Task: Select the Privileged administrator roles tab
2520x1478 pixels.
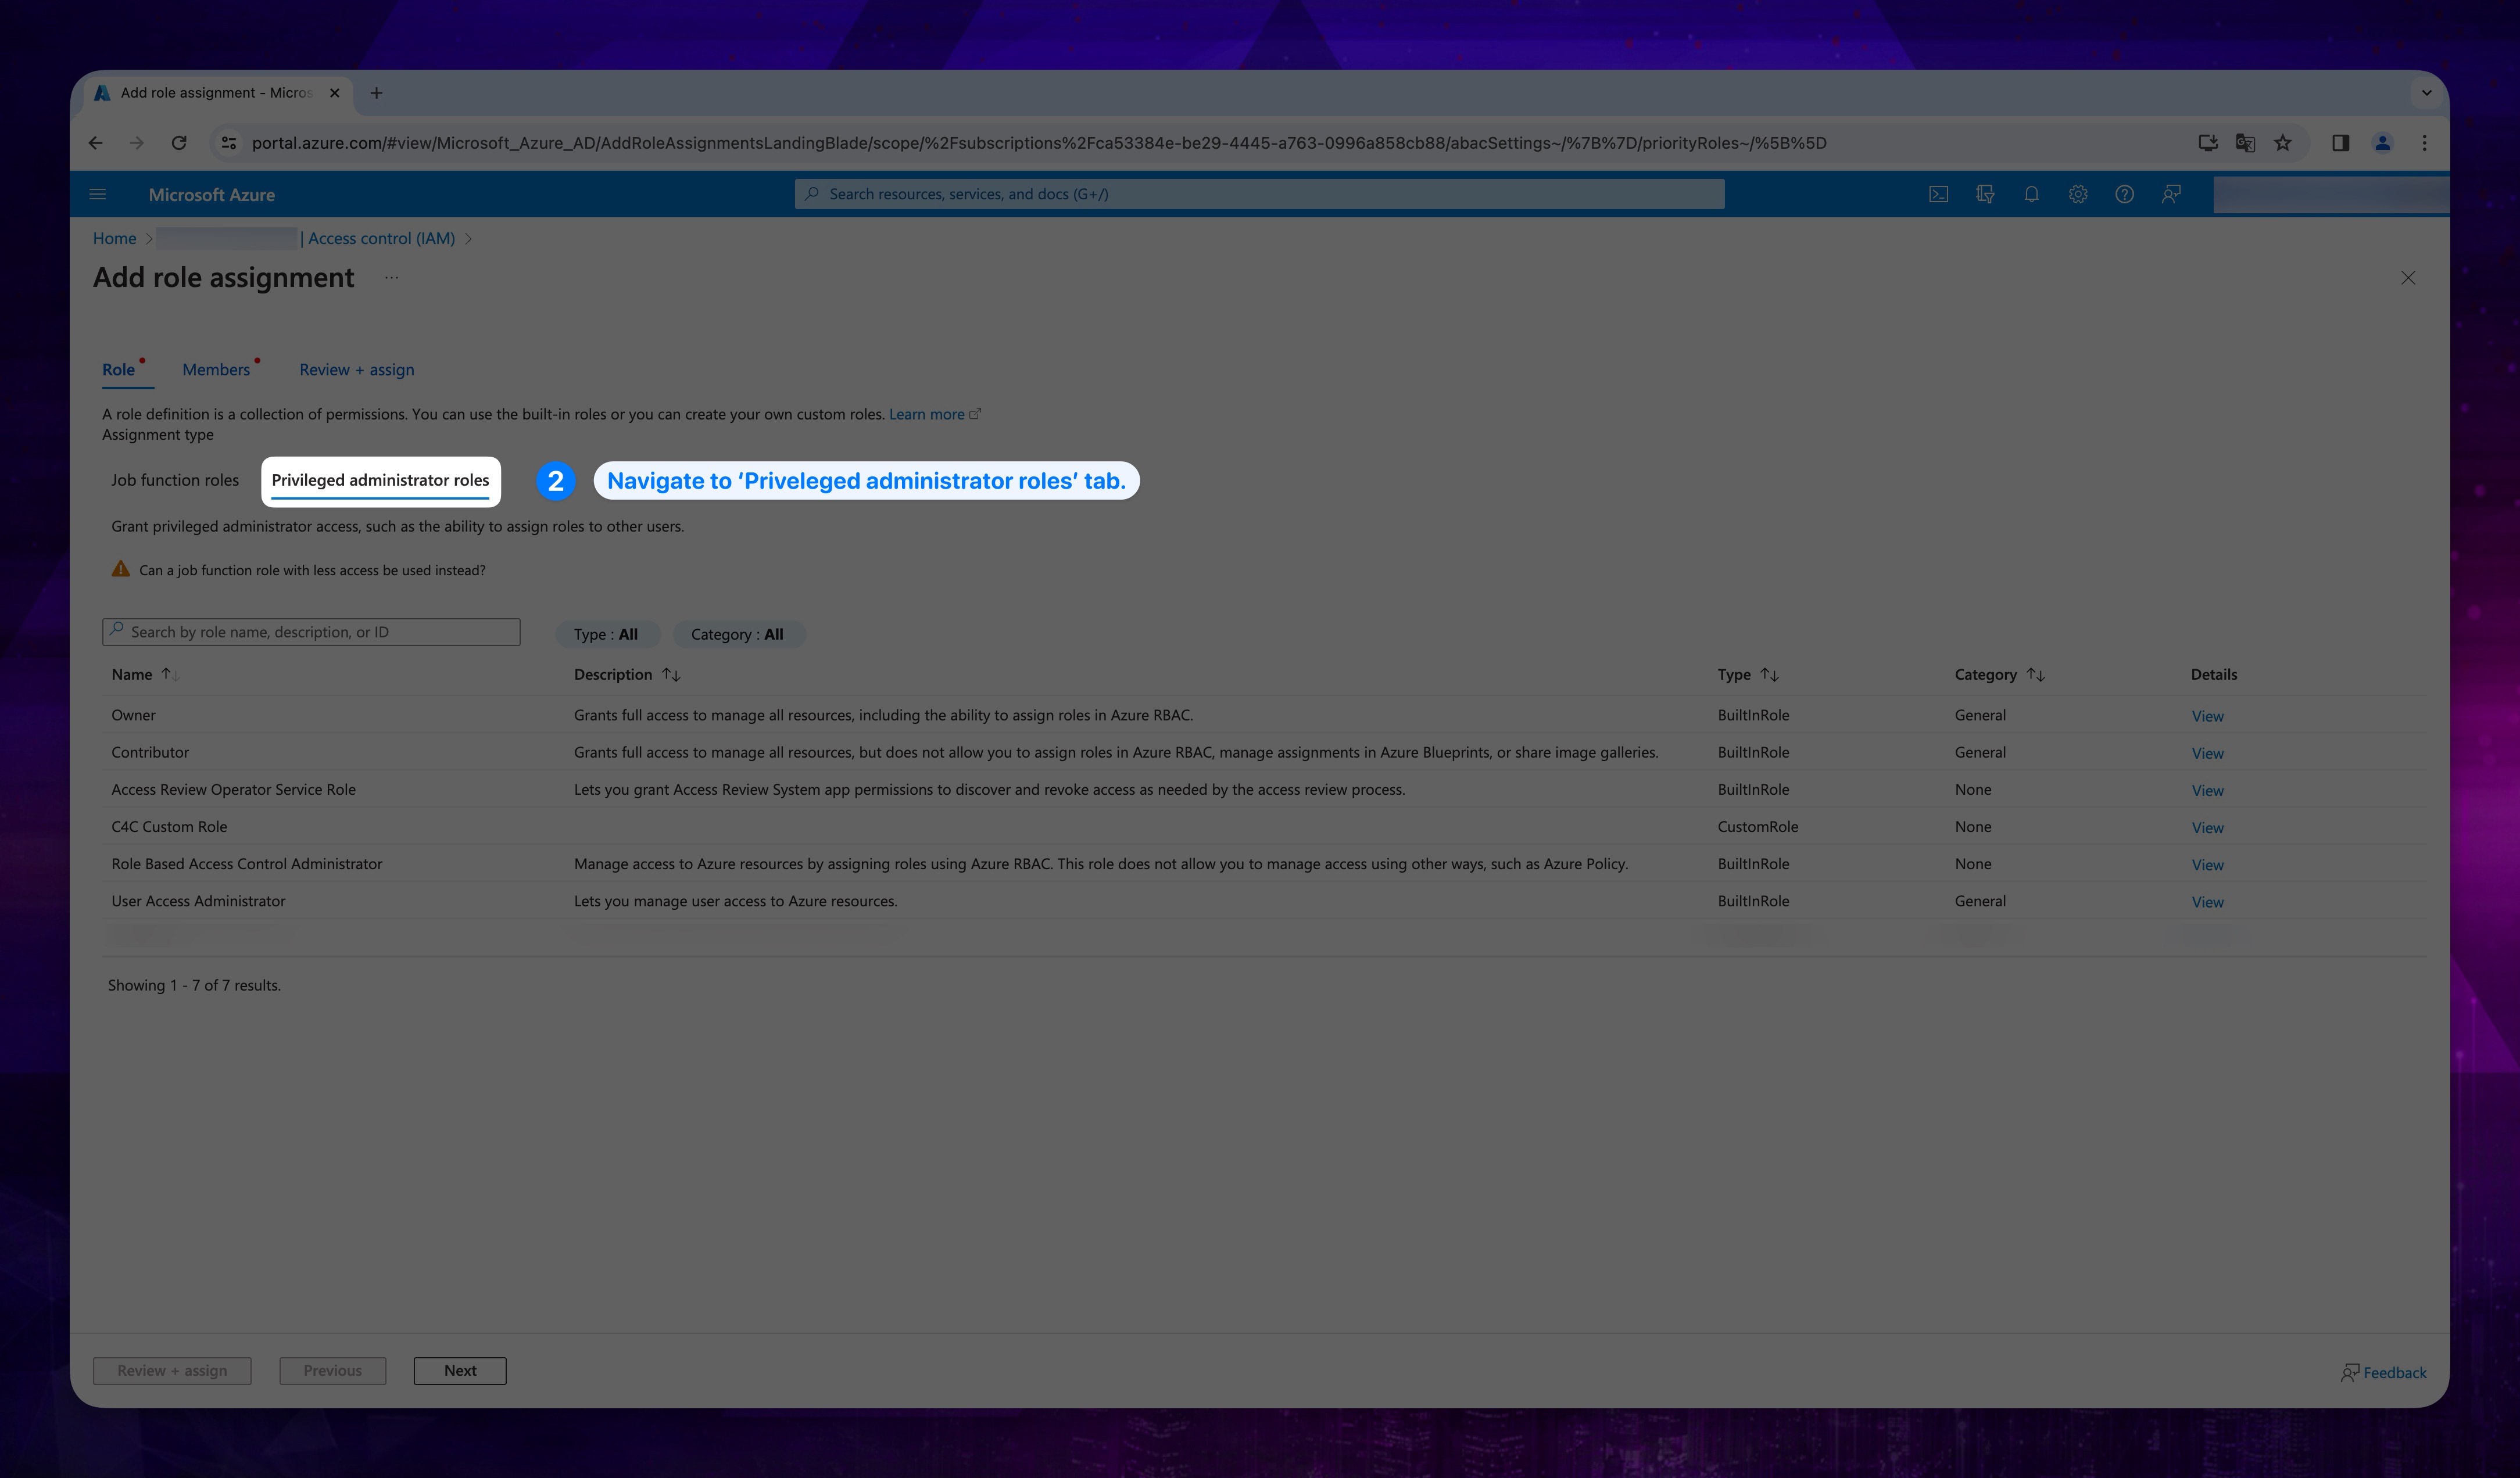Action: 380,480
